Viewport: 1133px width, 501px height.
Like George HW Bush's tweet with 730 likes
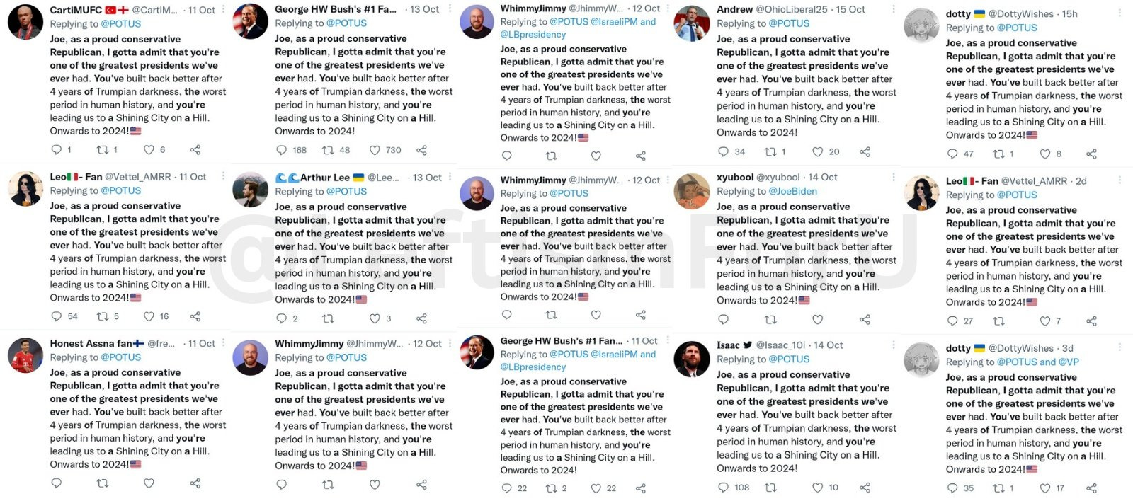click(x=375, y=150)
